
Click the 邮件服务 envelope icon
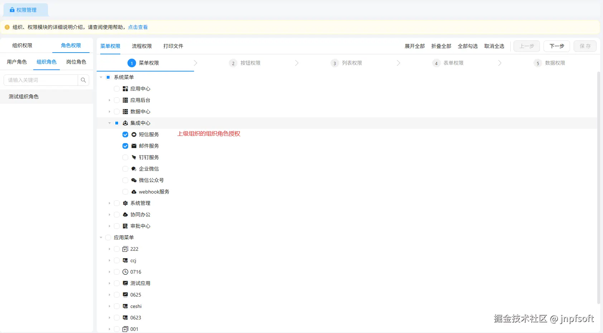click(134, 146)
